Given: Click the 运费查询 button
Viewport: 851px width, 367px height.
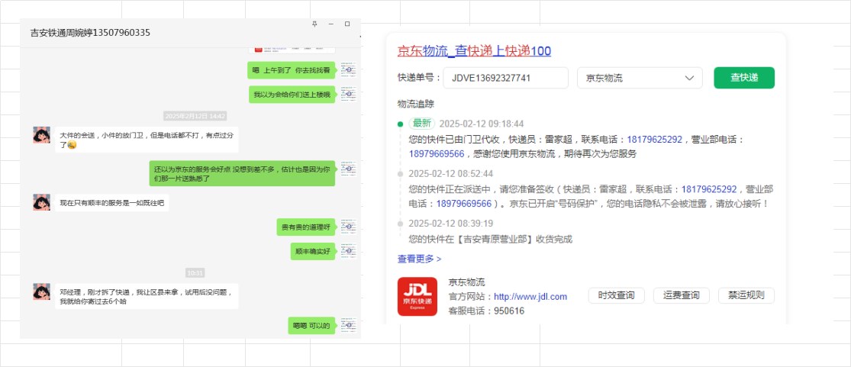Looking at the screenshot, I should (x=681, y=295).
